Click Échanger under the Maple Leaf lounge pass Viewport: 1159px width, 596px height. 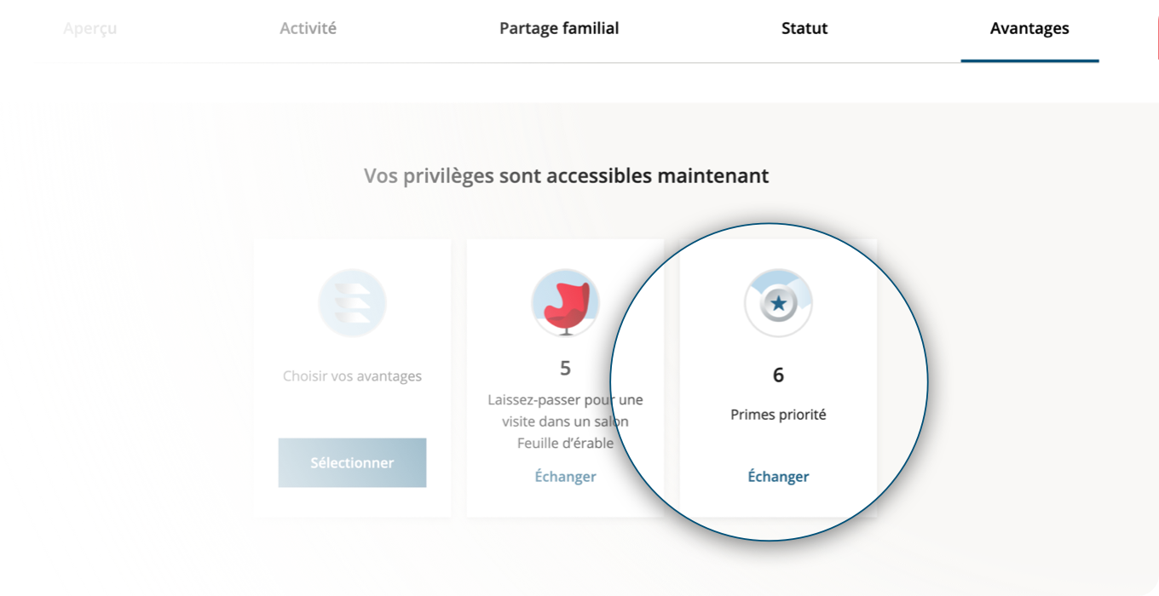[565, 477]
